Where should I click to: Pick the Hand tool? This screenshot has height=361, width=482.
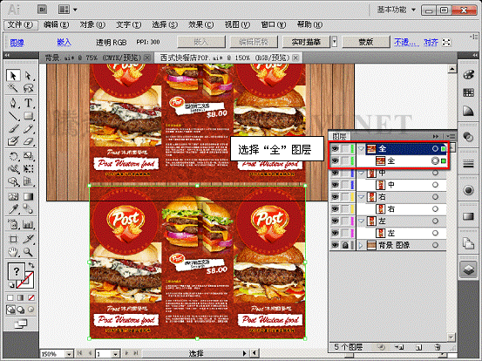[x=13, y=252]
